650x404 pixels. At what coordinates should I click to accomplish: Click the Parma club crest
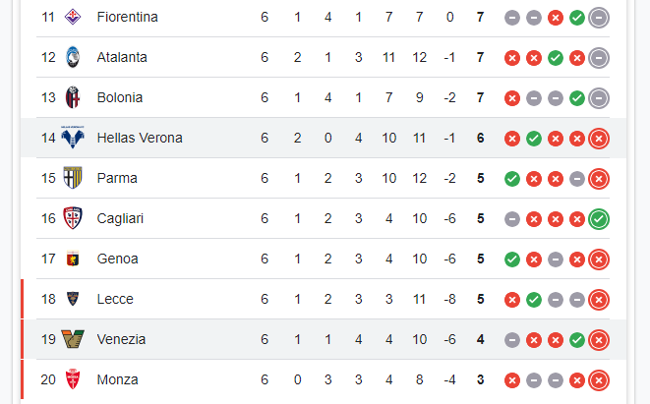tap(73, 178)
